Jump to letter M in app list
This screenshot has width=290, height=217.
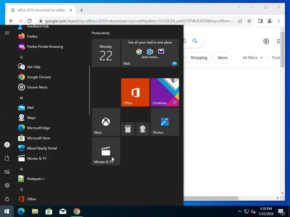(x=21, y=98)
